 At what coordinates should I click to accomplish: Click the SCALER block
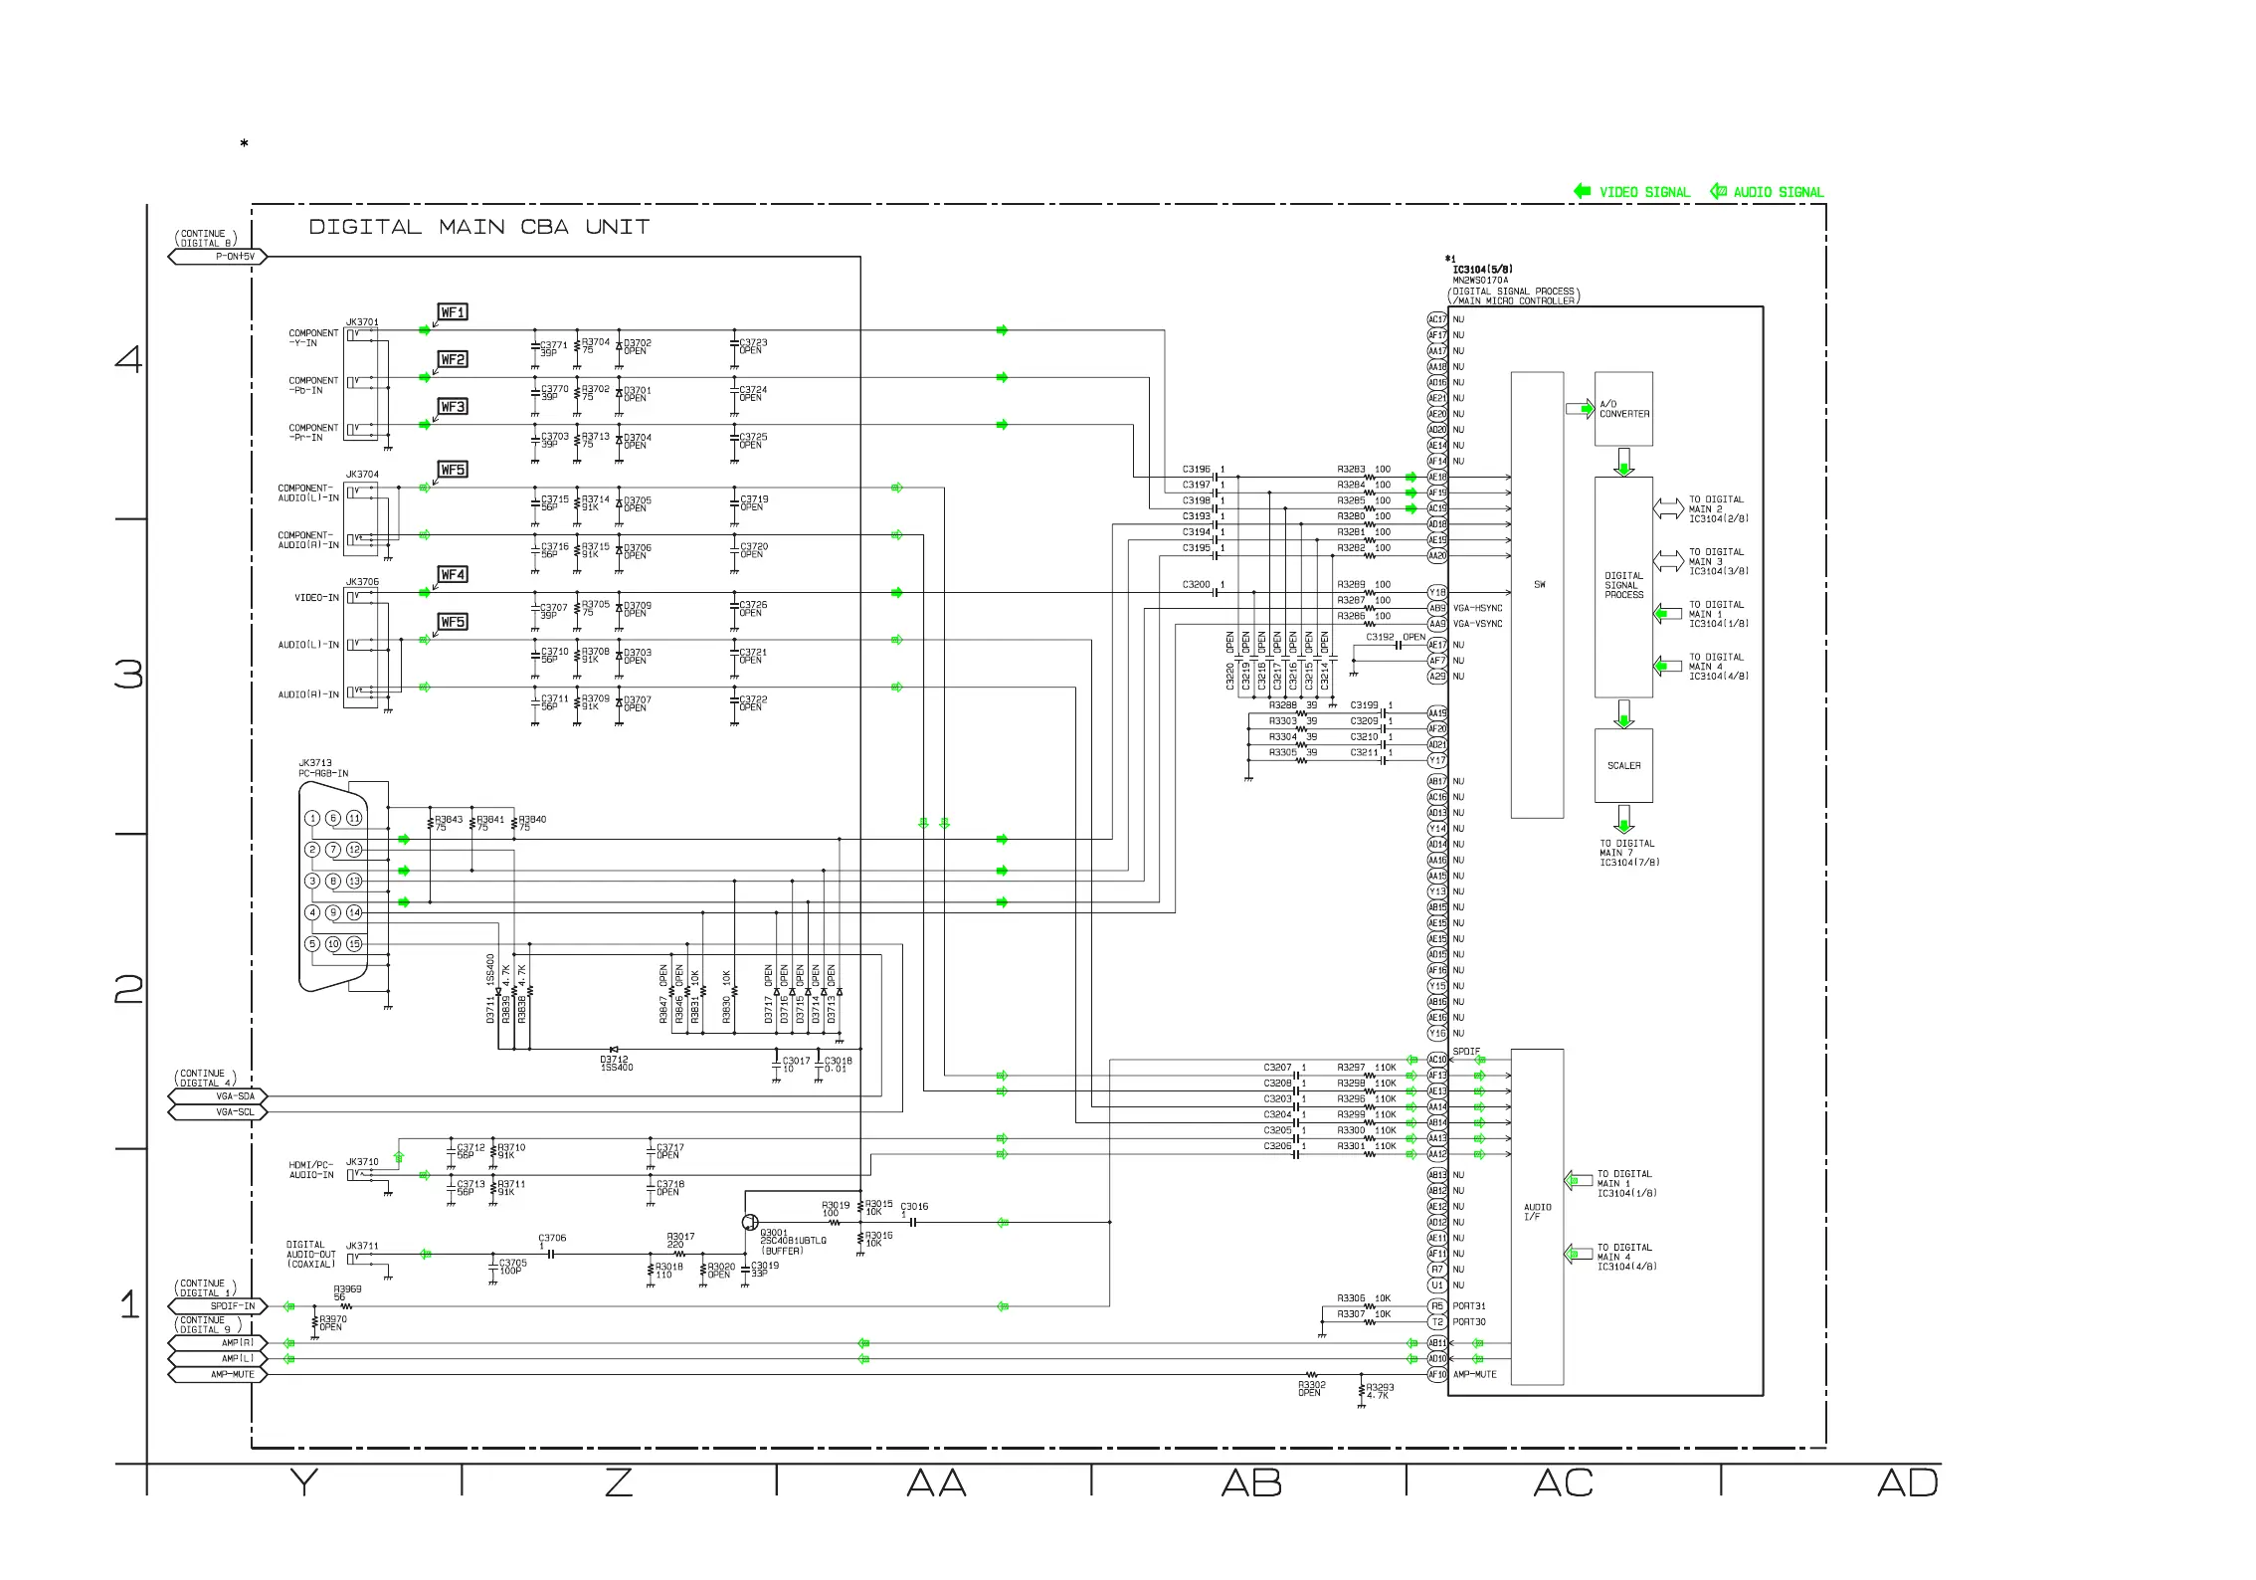1623,766
